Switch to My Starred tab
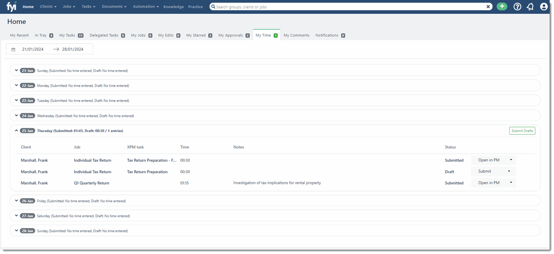This screenshot has height=254, width=554. click(199, 35)
